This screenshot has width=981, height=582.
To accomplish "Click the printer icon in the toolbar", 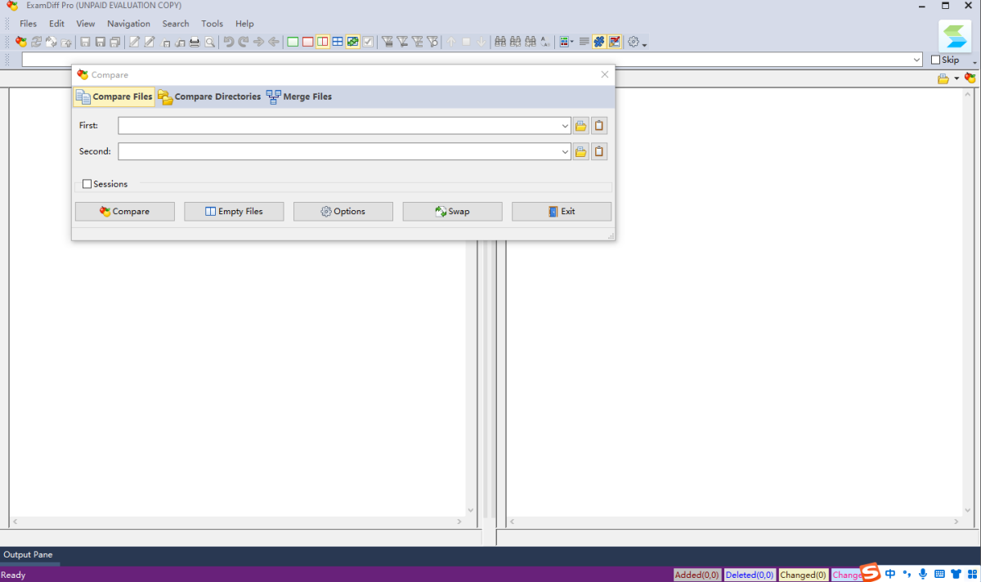I will click(x=195, y=42).
